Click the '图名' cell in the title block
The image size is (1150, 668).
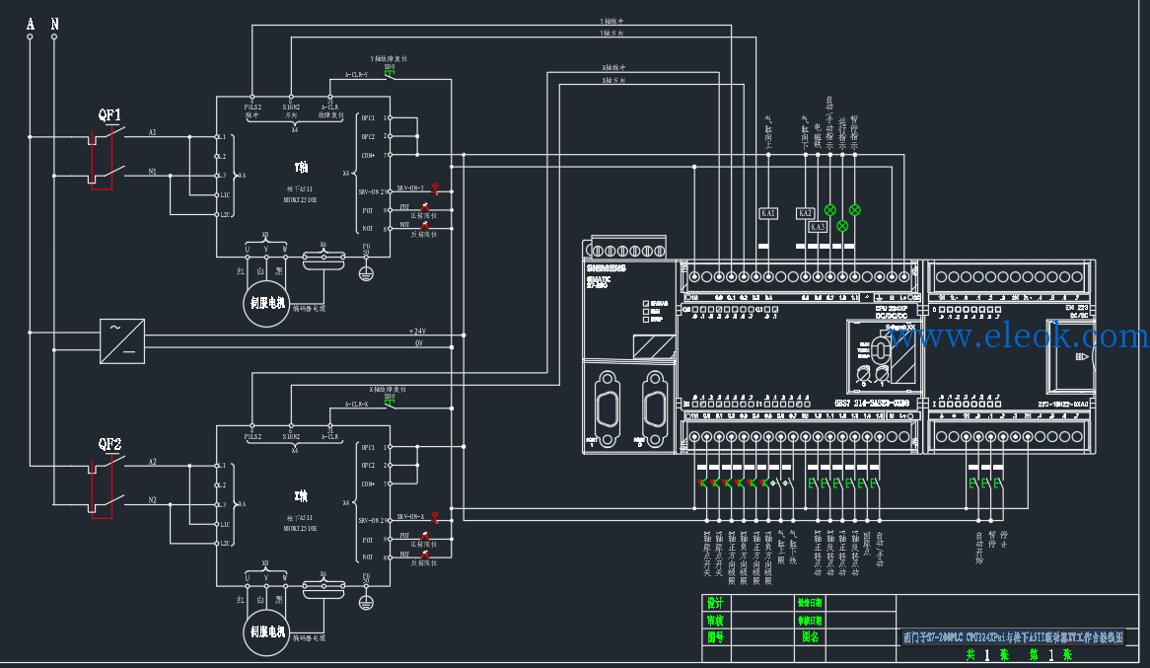point(811,637)
